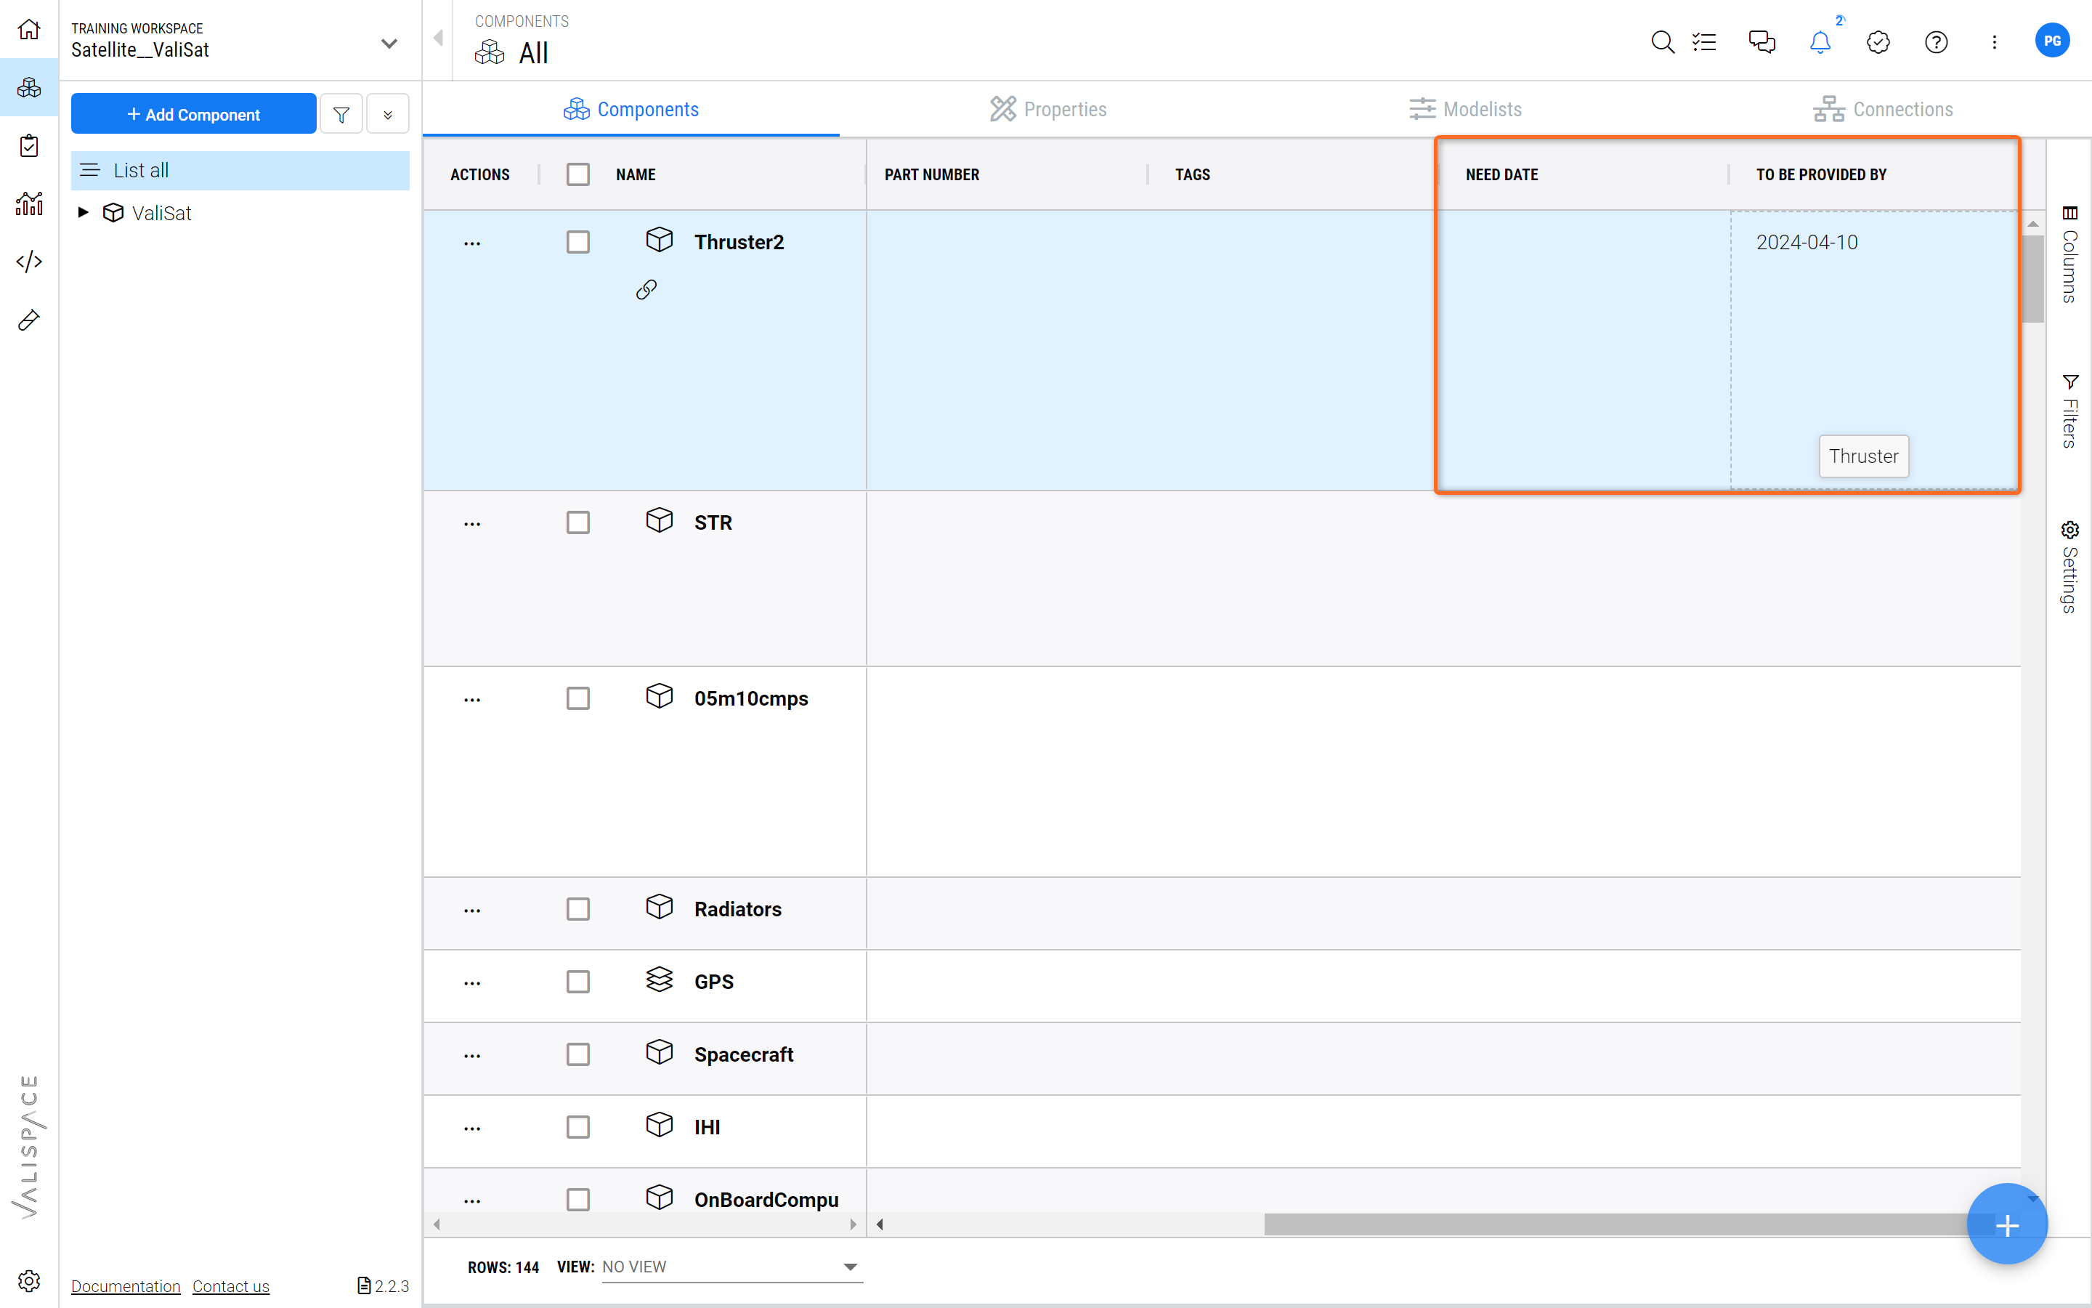The width and height of the screenshot is (2092, 1308).
Task: Expand the Filters side panel
Action: pos(2069,412)
